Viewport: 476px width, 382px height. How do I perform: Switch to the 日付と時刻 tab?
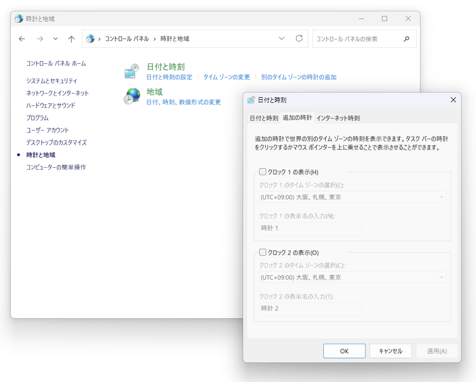263,118
